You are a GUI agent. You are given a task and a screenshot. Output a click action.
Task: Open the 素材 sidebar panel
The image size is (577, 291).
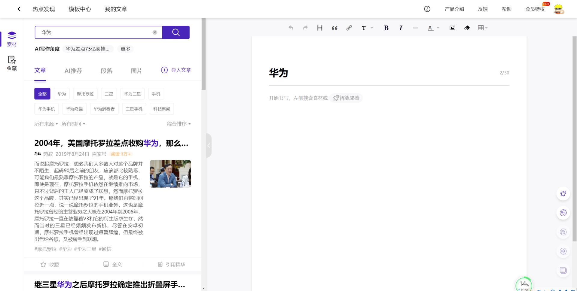[x=12, y=39]
